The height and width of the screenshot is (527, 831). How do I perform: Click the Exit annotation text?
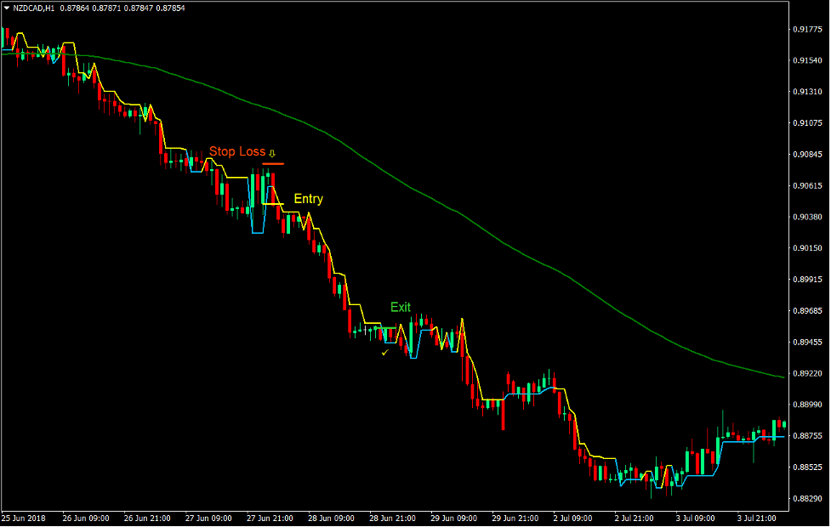(399, 307)
